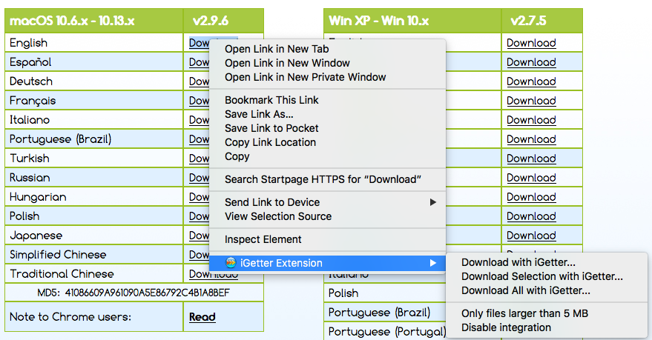Choose Save Link As... option
Viewport: 652px width, 340px height.
coord(259,114)
